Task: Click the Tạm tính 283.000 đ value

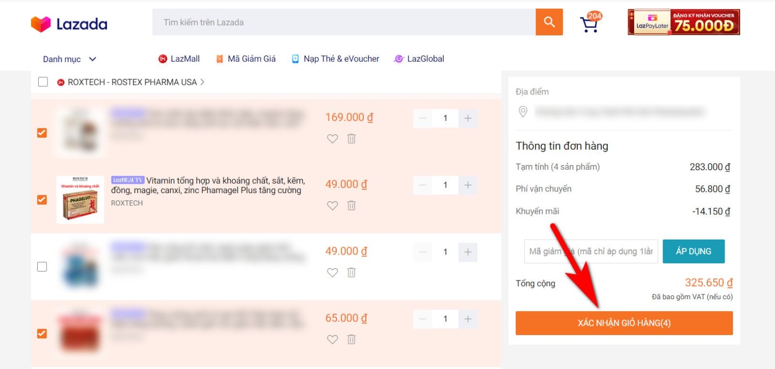Action: click(x=710, y=167)
